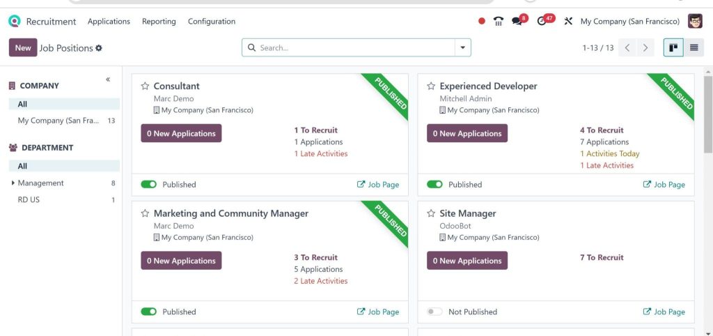Image resolution: width=713 pixels, height=336 pixels.
Task: Click the building icon on Site Manager card
Action: pos(442,238)
